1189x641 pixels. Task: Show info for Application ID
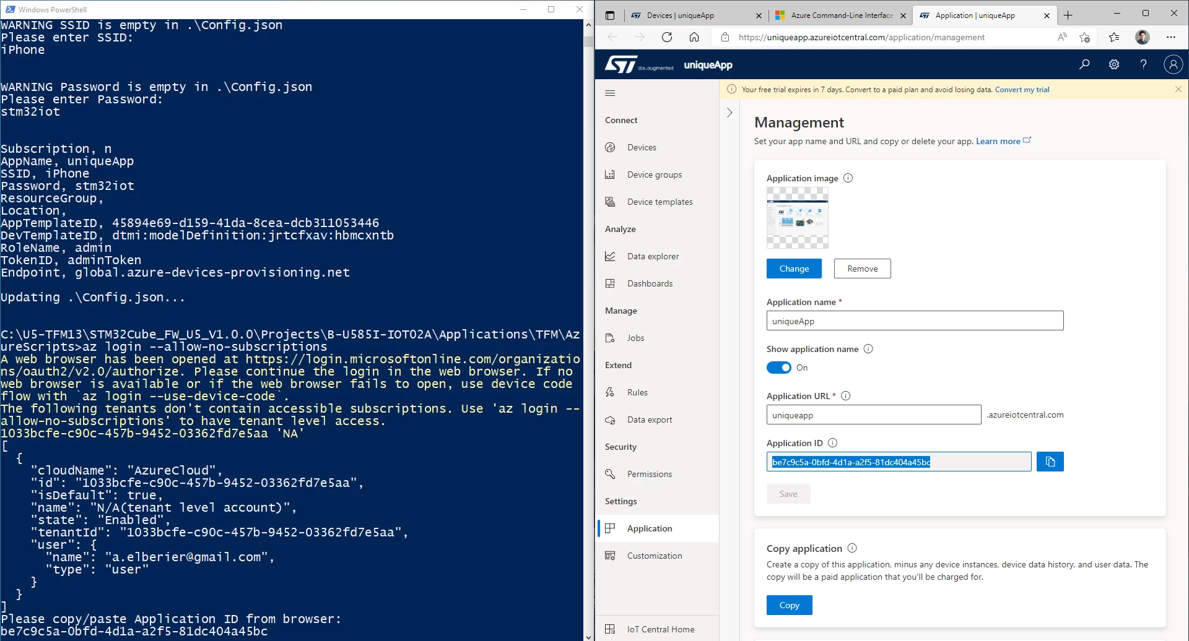click(833, 443)
